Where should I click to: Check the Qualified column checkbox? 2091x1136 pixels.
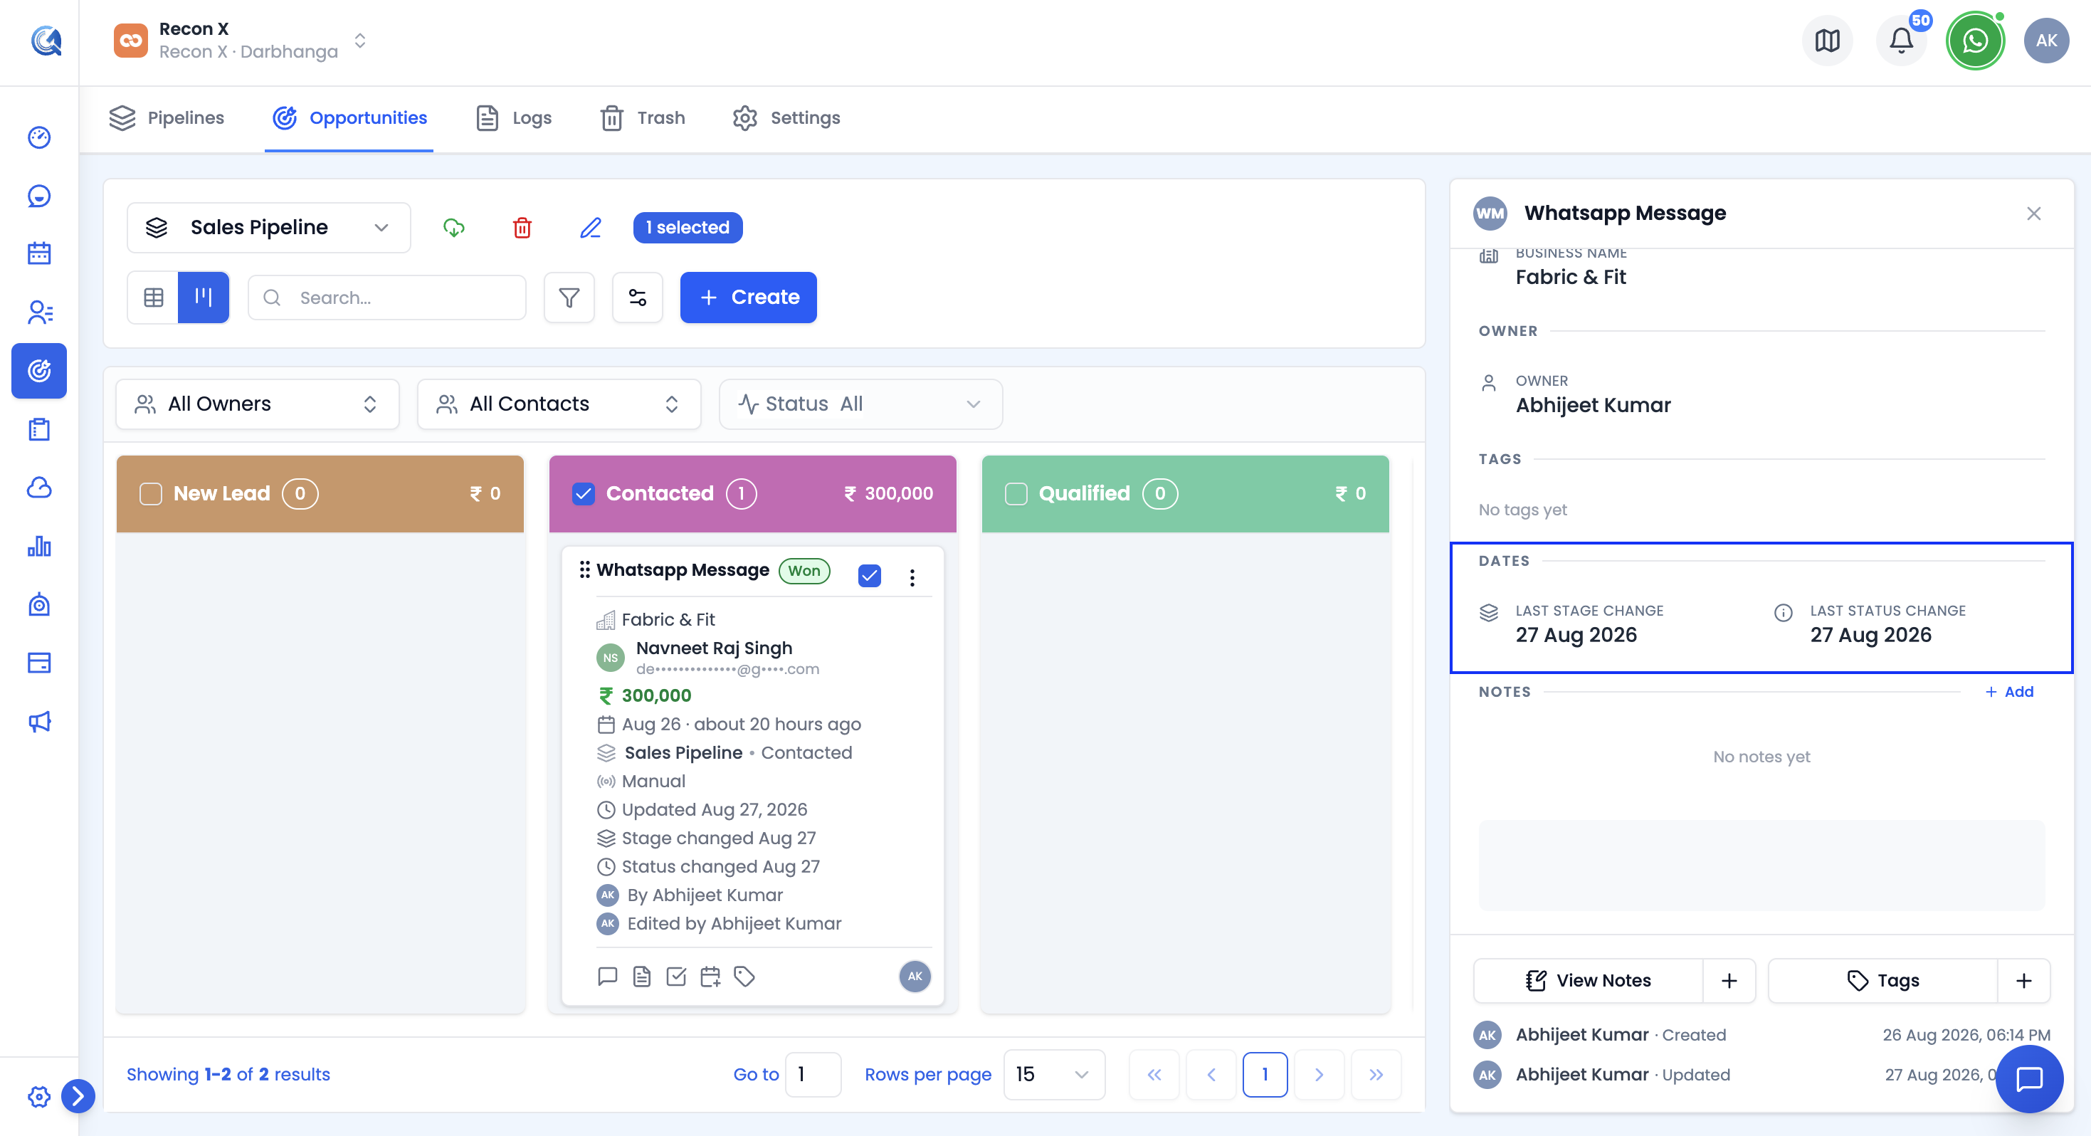pos(1016,494)
